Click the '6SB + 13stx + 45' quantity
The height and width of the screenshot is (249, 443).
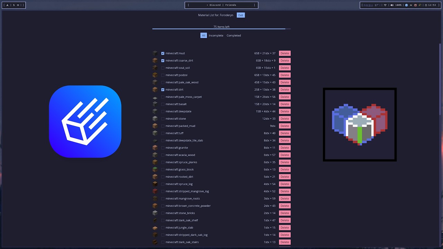coord(265,75)
